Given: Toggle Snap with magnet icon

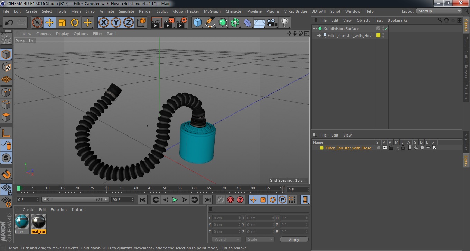Looking at the screenshot, I should tap(6, 173).
